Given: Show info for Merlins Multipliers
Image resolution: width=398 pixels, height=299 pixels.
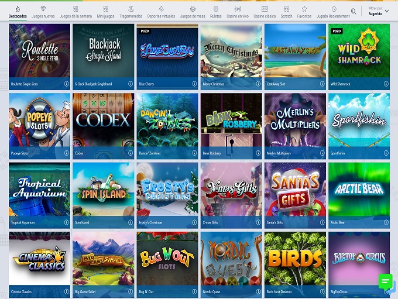Looking at the screenshot, I should 322,153.
